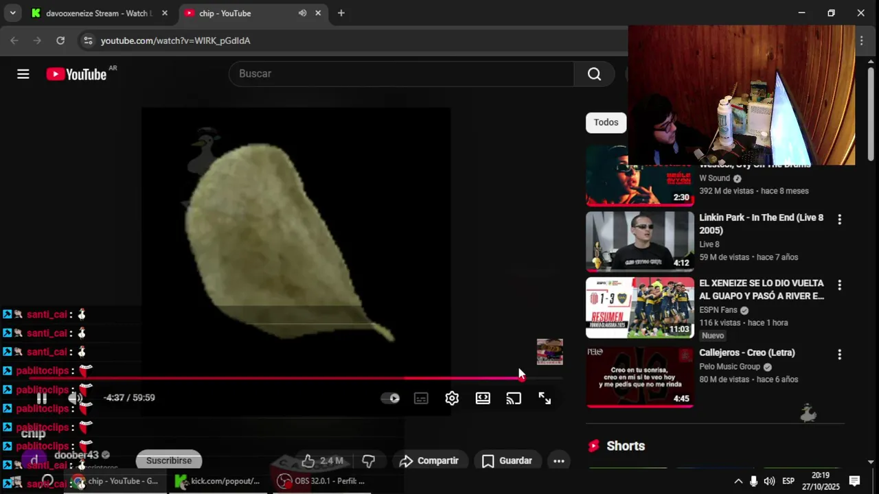The width and height of the screenshot is (879, 494).
Task: Open the YouTube hamburger guide menu
Action: 23,74
